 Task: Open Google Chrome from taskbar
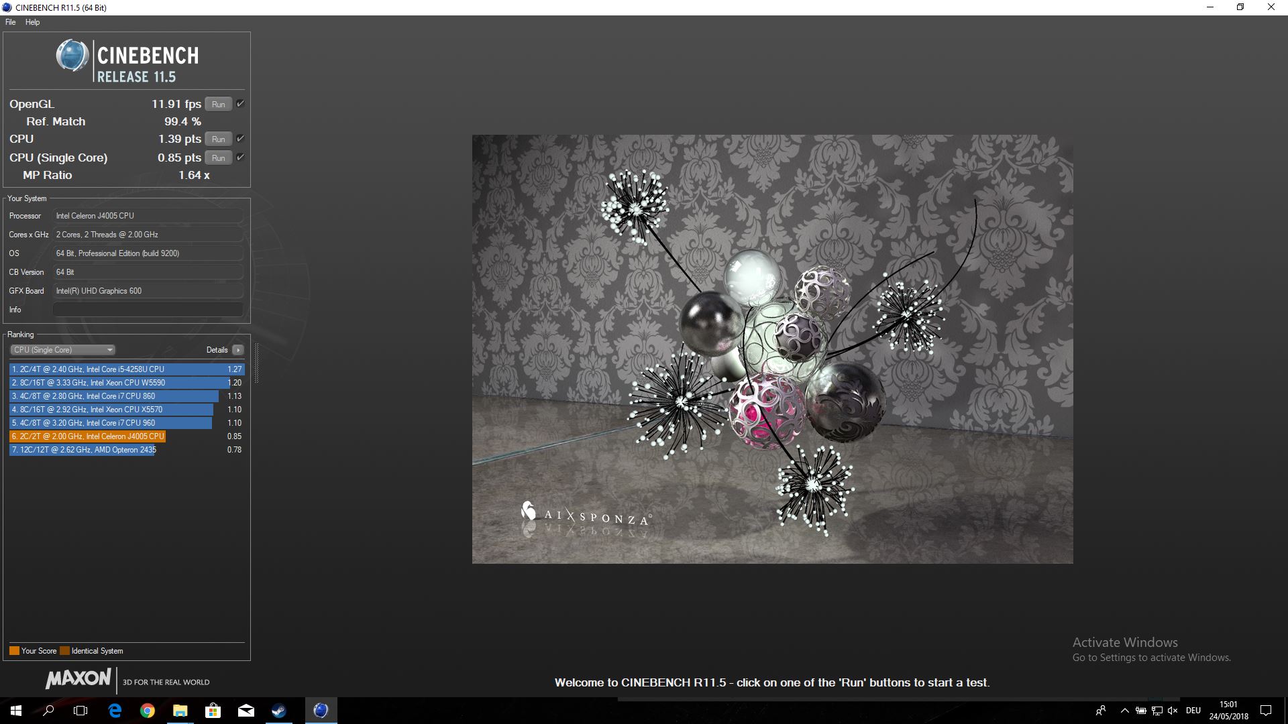click(x=148, y=711)
